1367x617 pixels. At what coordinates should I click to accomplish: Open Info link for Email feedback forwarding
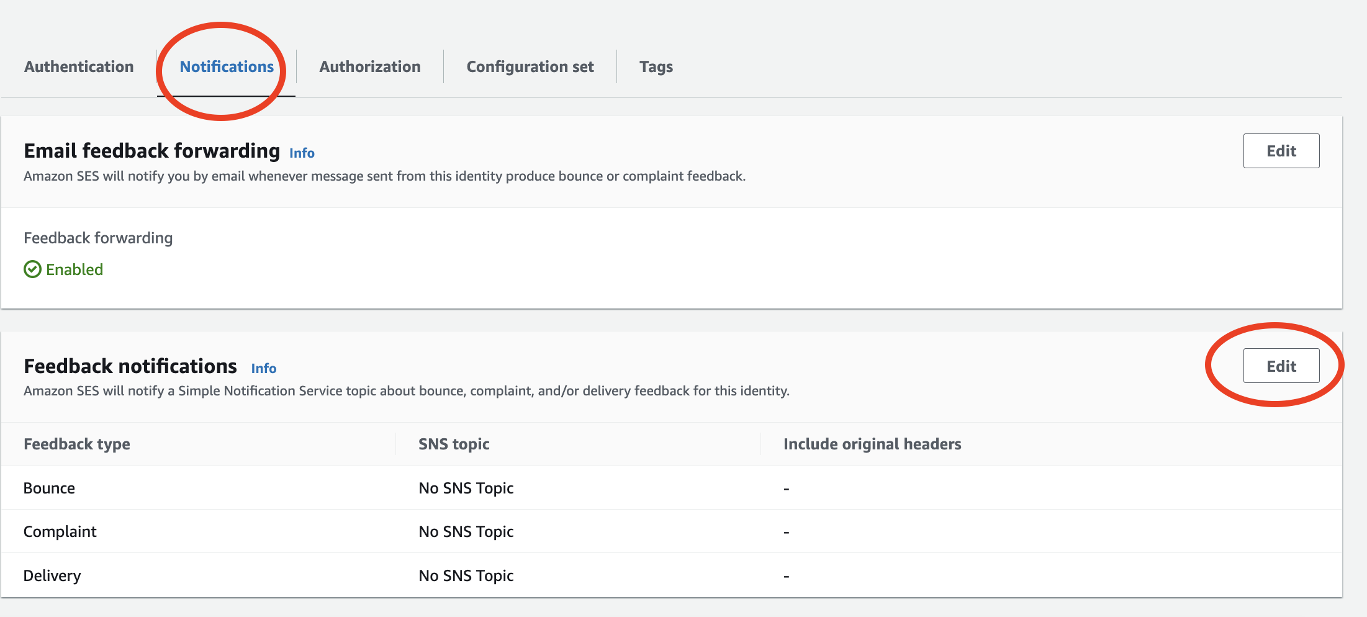(302, 153)
